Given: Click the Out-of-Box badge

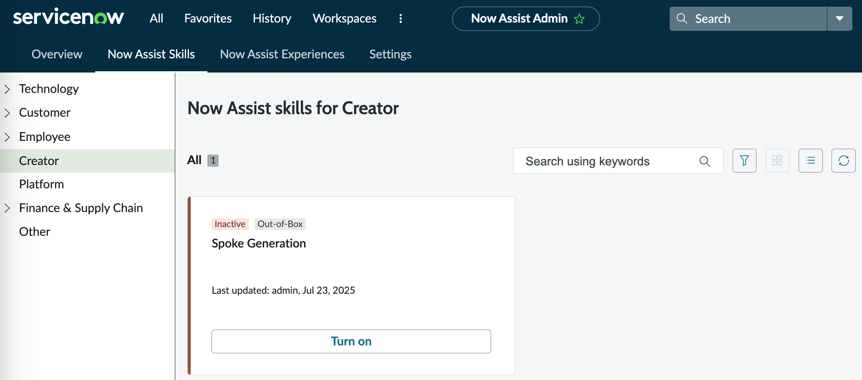Looking at the screenshot, I should (x=280, y=224).
